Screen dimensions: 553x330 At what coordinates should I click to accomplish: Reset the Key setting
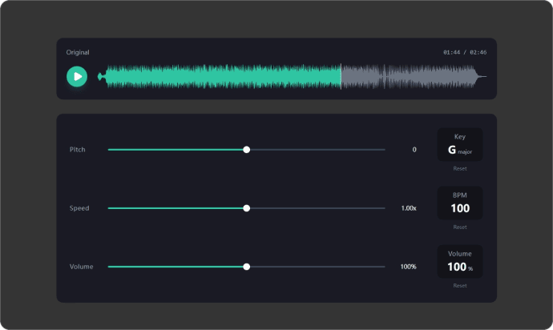click(460, 168)
